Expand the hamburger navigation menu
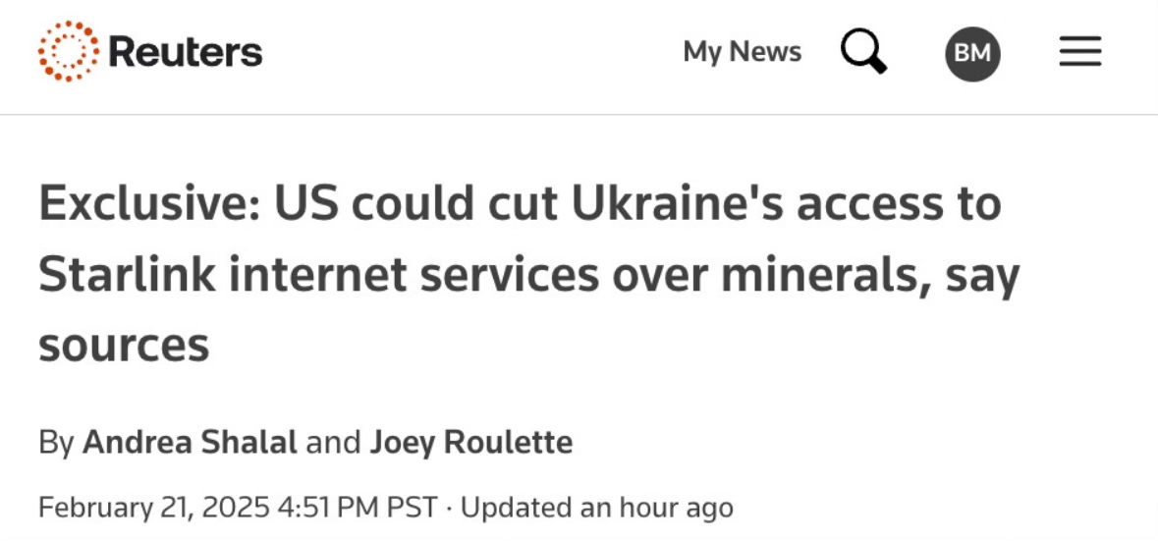Viewport: 1158px width, 541px height. pos(1080,52)
